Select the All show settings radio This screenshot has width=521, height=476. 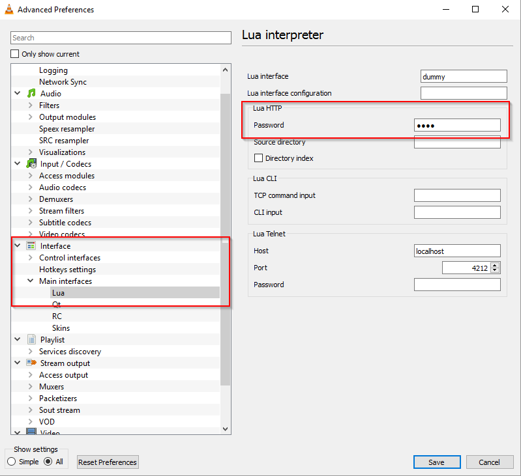(x=48, y=462)
